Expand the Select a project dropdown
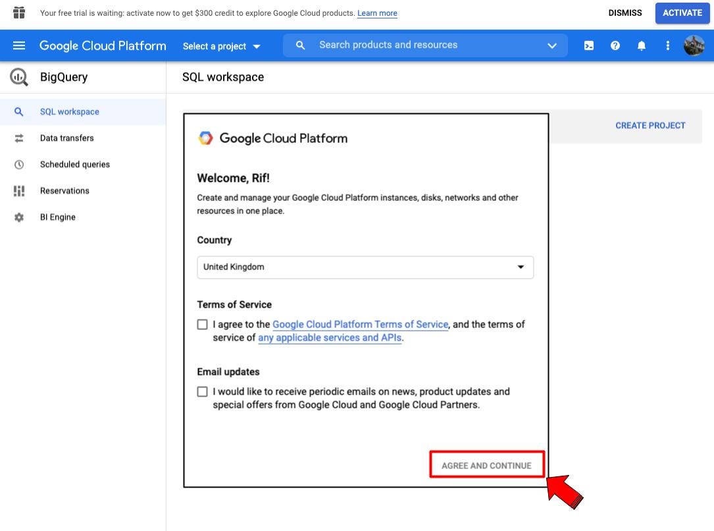 pyautogui.click(x=221, y=46)
